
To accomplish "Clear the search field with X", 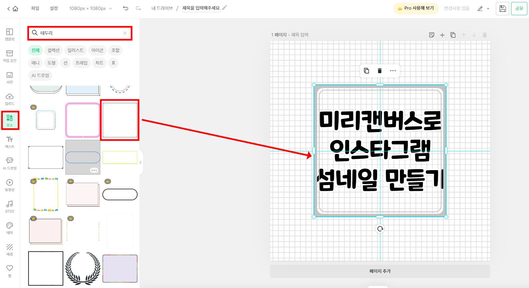I will pos(125,33).
